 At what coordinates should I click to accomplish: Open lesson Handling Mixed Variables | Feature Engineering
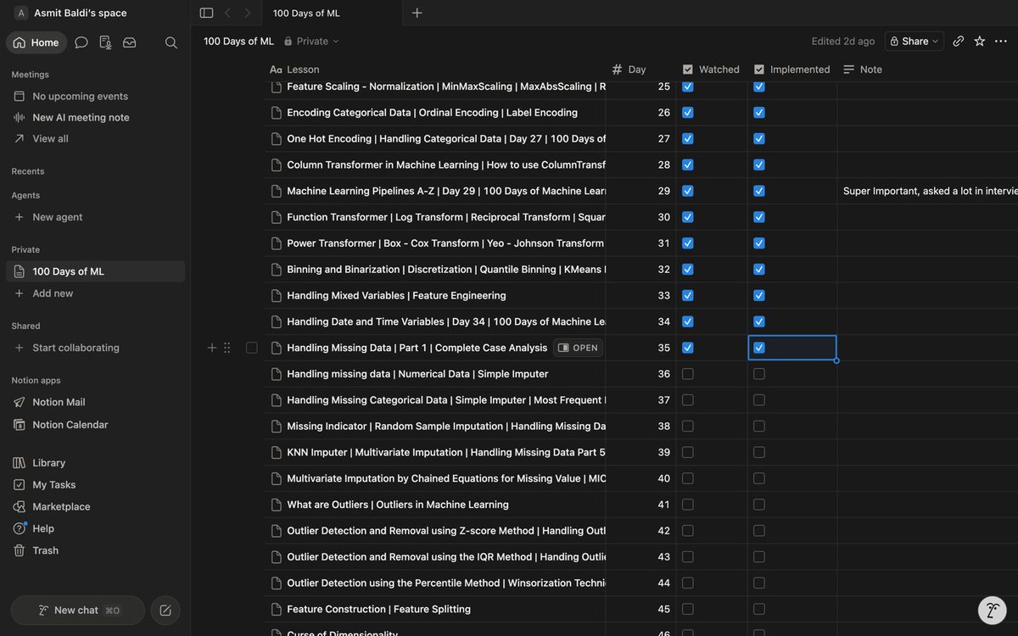[x=396, y=295]
